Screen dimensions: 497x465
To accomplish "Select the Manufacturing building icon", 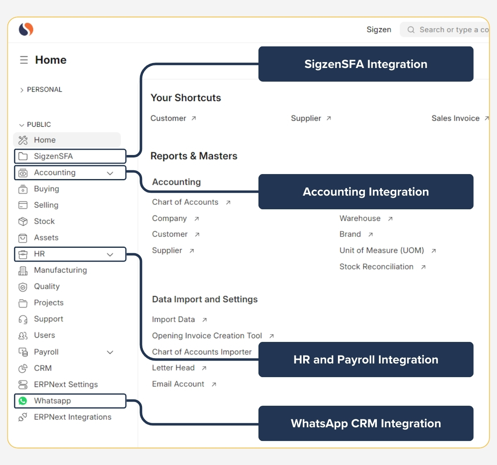I will (x=23, y=270).
